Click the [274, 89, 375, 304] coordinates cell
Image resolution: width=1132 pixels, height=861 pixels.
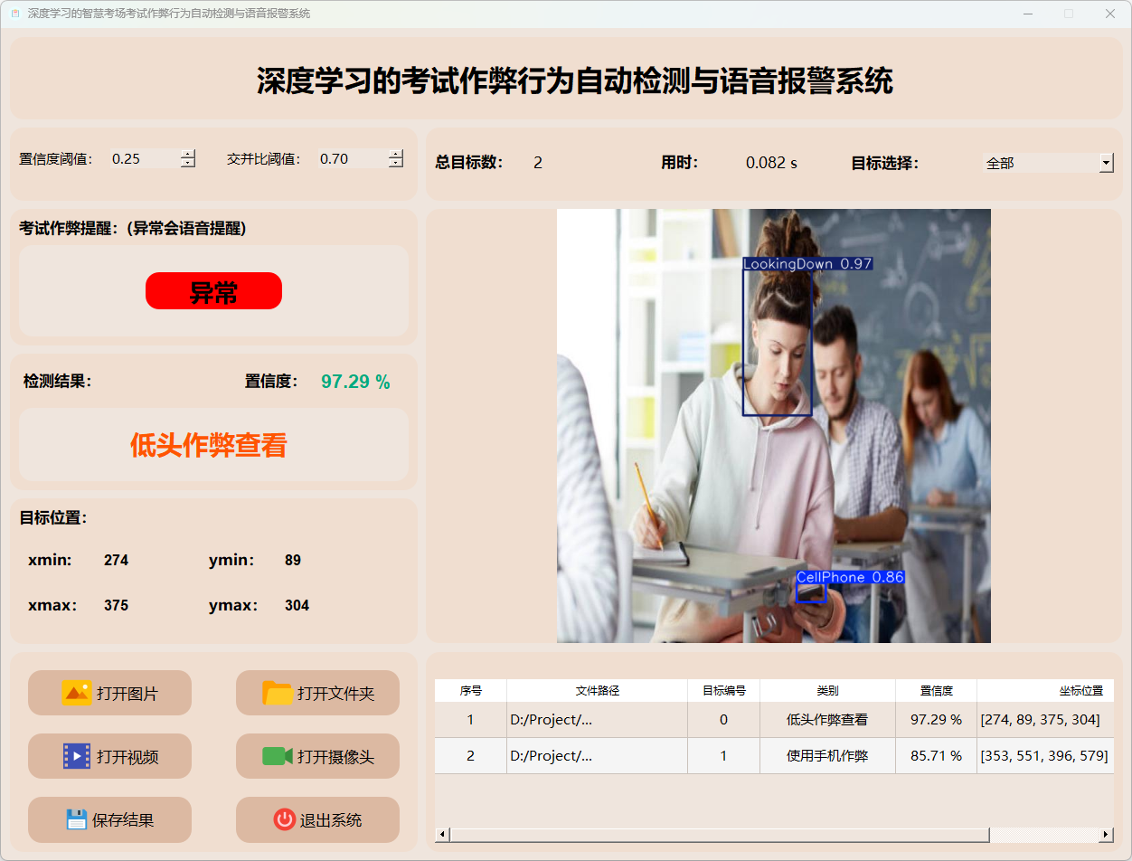[x=1046, y=720]
